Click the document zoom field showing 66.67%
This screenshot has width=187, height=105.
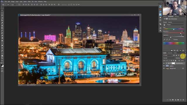coord(21,85)
